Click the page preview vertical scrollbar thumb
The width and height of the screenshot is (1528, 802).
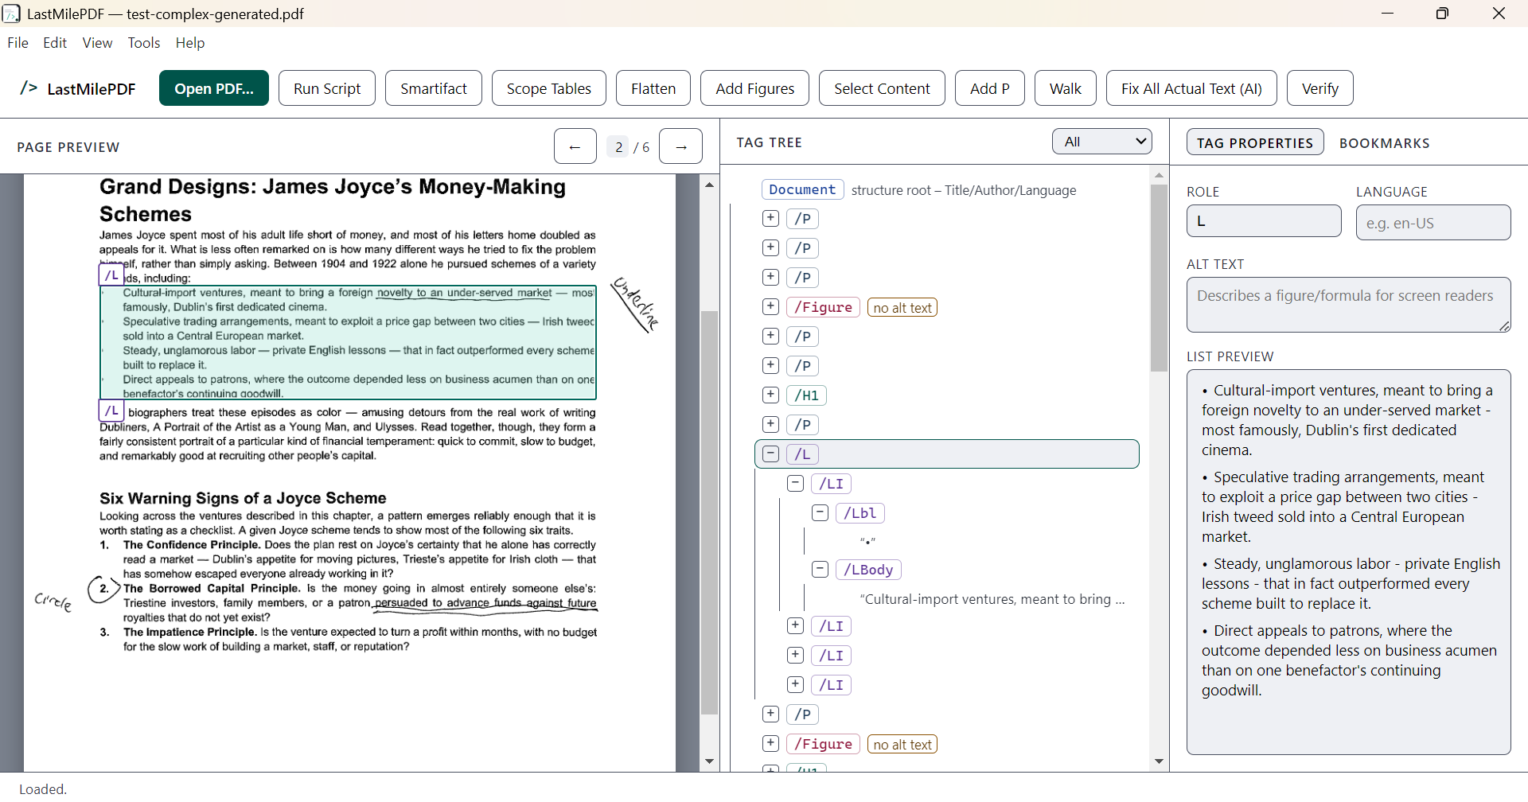pos(709,512)
